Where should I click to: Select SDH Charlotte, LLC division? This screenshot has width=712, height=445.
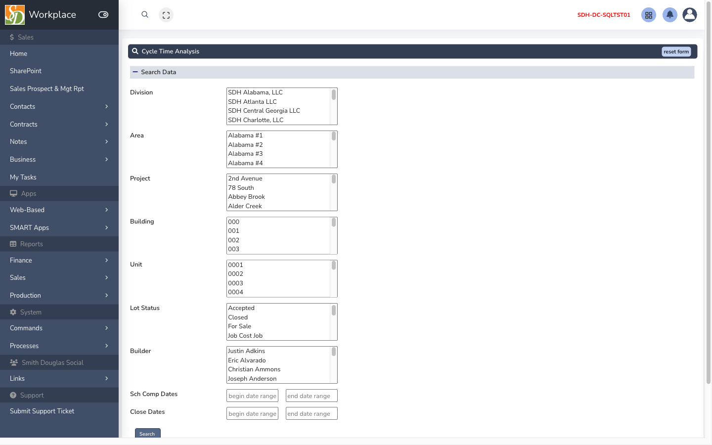pyautogui.click(x=278, y=120)
